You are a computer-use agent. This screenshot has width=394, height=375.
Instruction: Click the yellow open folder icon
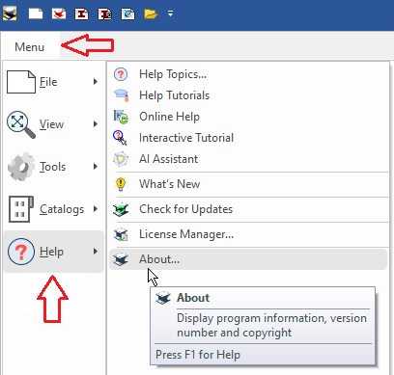tap(151, 13)
